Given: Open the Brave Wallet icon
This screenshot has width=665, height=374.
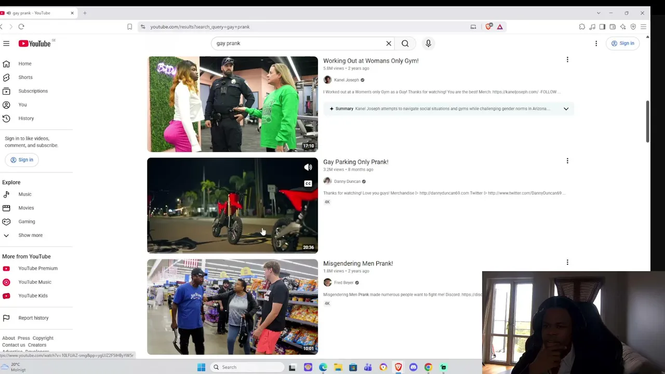Looking at the screenshot, I should pos(613,26).
